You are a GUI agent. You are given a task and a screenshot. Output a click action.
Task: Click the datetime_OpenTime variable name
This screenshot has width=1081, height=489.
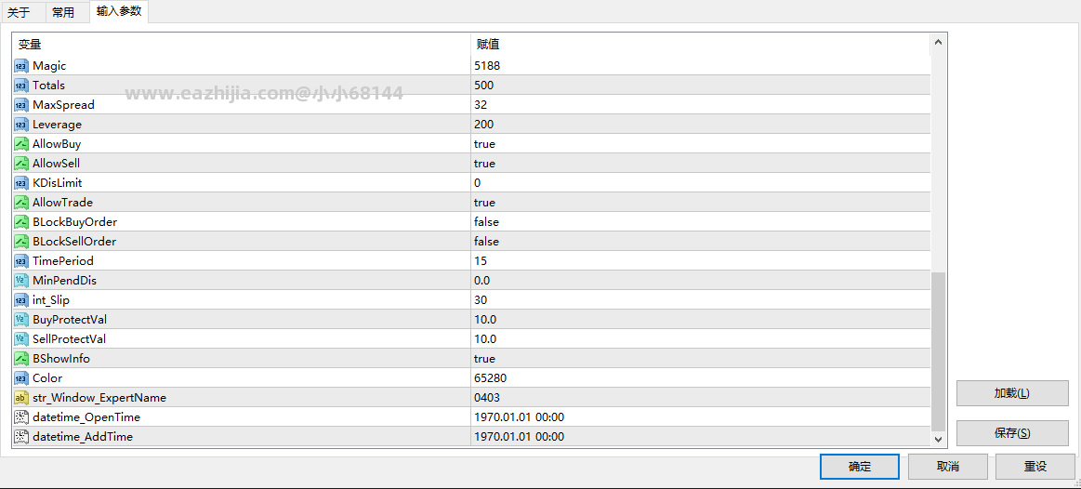(86, 417)
